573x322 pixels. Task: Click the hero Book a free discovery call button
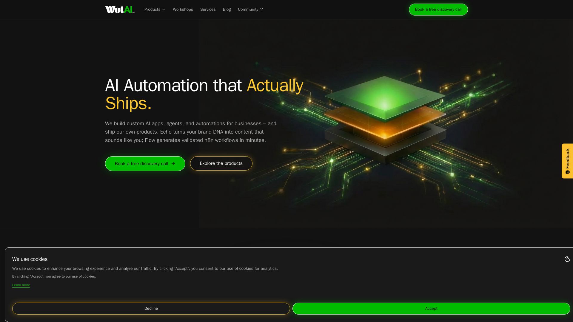coord(145,164)
